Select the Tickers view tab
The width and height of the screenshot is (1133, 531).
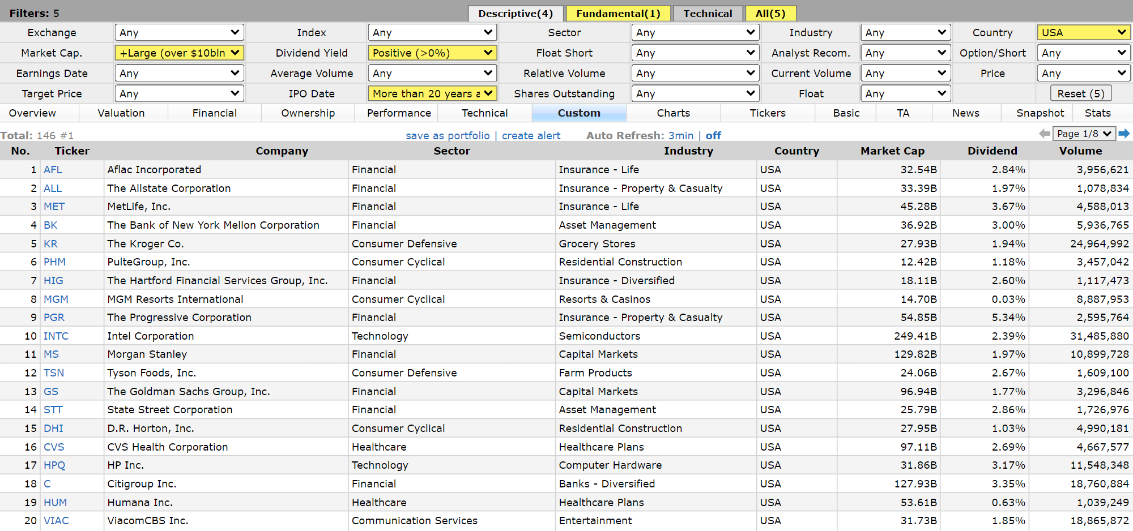[x=768, y=113]
